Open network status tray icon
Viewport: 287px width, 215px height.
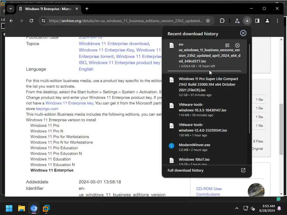[x=246, y=208]
